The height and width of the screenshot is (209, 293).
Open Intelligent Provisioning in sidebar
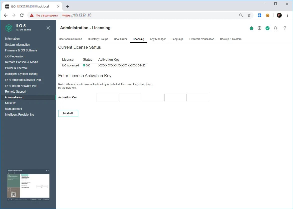pos(19,115)
